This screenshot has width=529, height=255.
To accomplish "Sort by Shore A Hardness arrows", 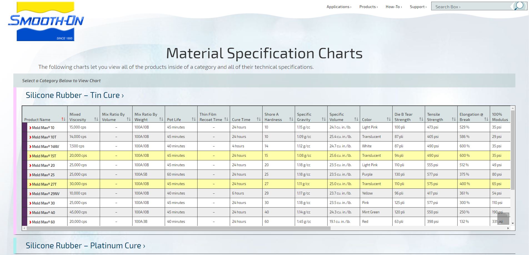I will [x=291, y=119].
